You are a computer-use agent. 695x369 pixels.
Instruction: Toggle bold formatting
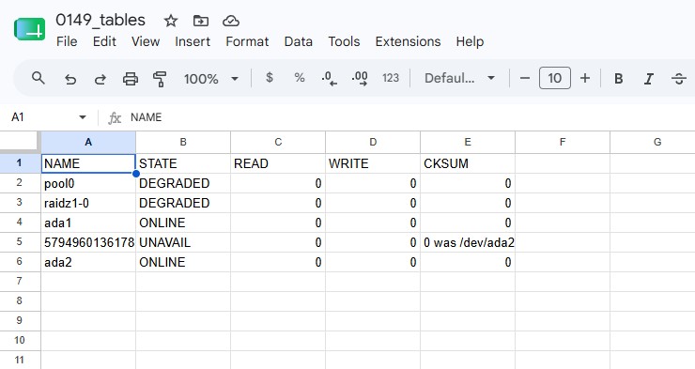pos(618,79)
